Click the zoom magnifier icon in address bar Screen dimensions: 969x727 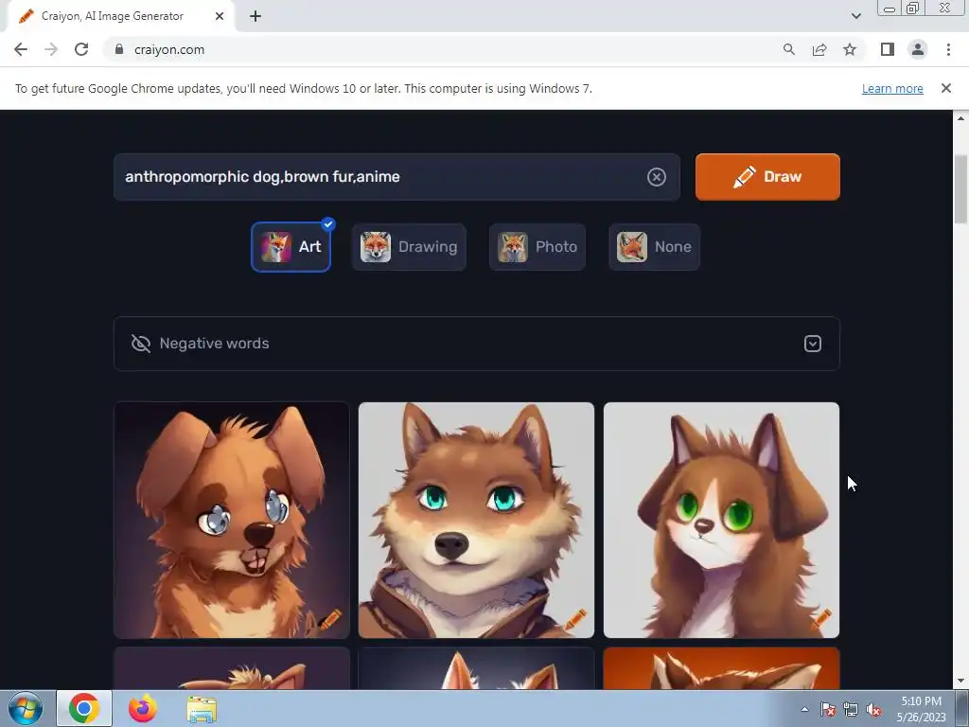point(788,49)
